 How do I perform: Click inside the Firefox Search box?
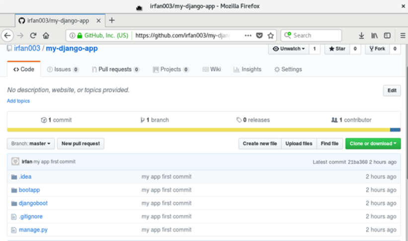point(311,35)
